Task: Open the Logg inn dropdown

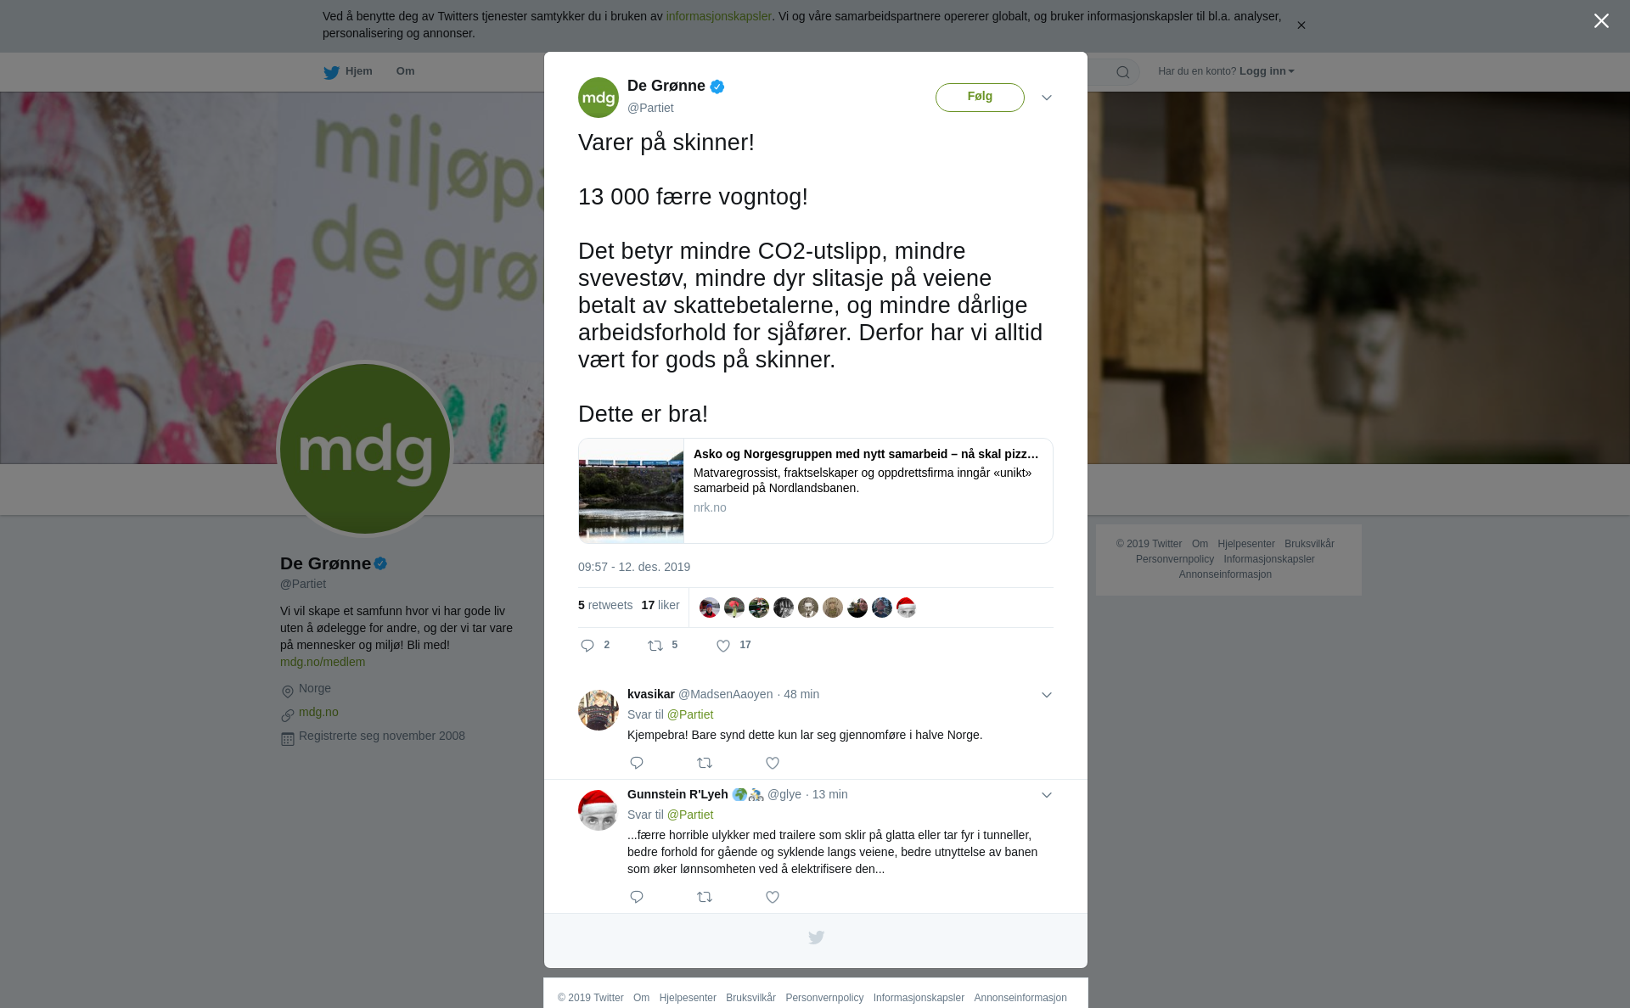Action: click(1267, 71)
